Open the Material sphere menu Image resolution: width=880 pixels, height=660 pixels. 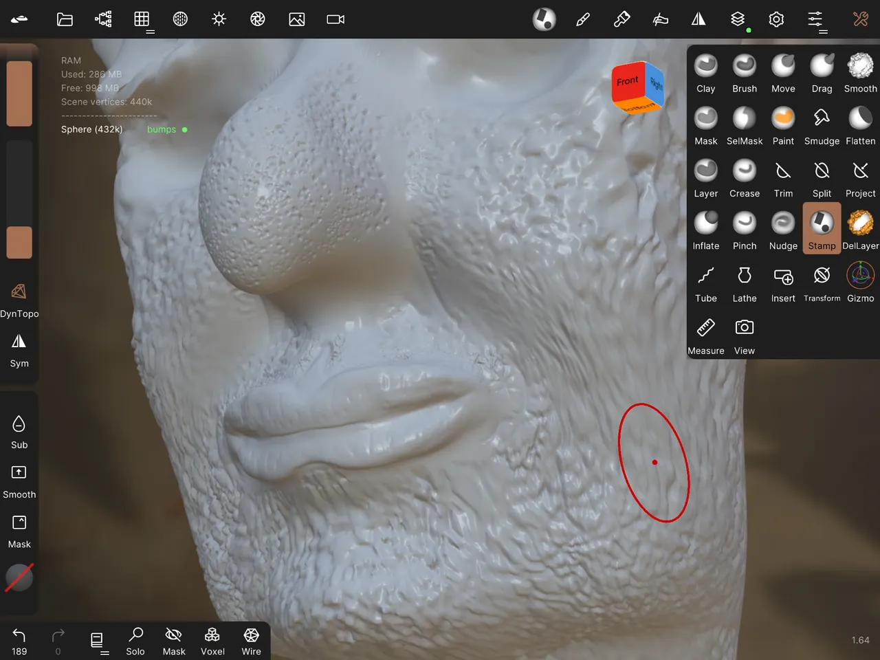click(180, 19)
